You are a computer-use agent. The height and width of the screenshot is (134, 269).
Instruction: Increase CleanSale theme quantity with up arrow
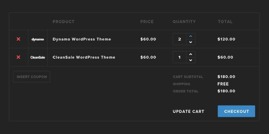point(191,54)
